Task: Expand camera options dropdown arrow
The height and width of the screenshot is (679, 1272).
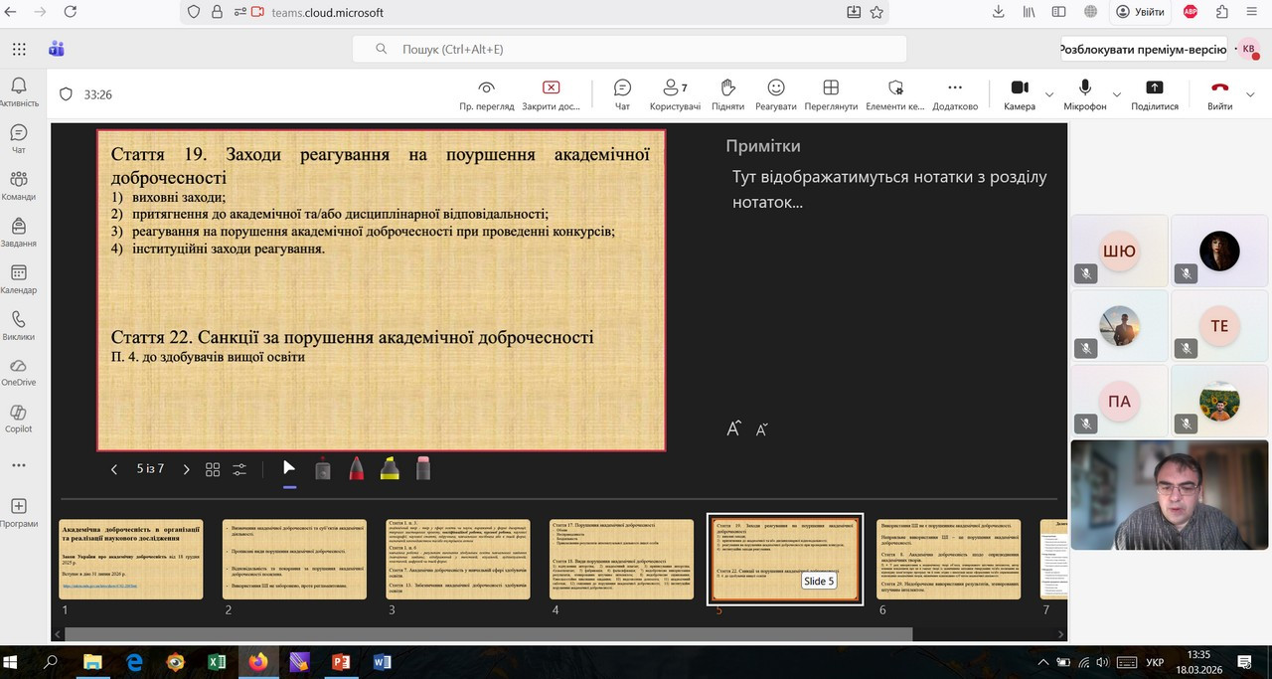Action: click(x=1049, y=94)
